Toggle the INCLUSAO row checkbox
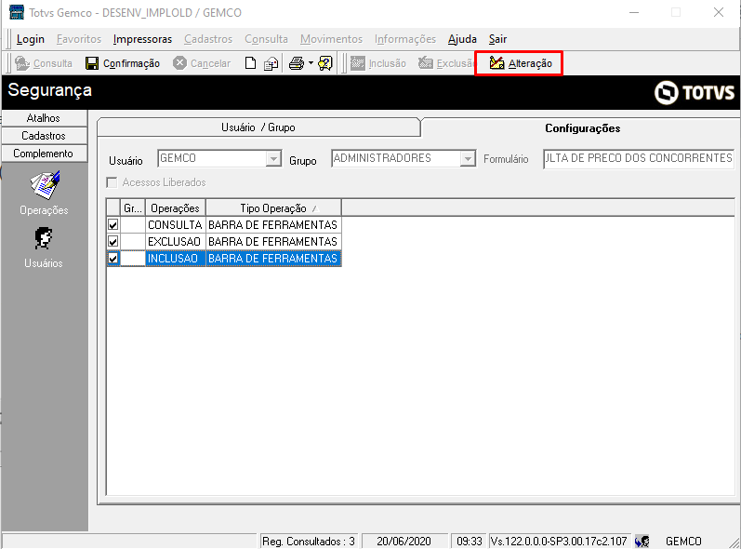Viewport: 741px width, 549px height. click(112, 258)
